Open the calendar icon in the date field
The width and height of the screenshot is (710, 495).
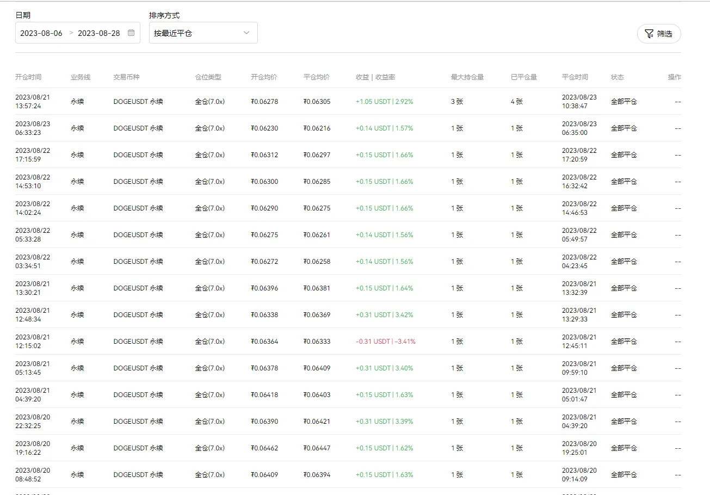(x=131, y=33)
